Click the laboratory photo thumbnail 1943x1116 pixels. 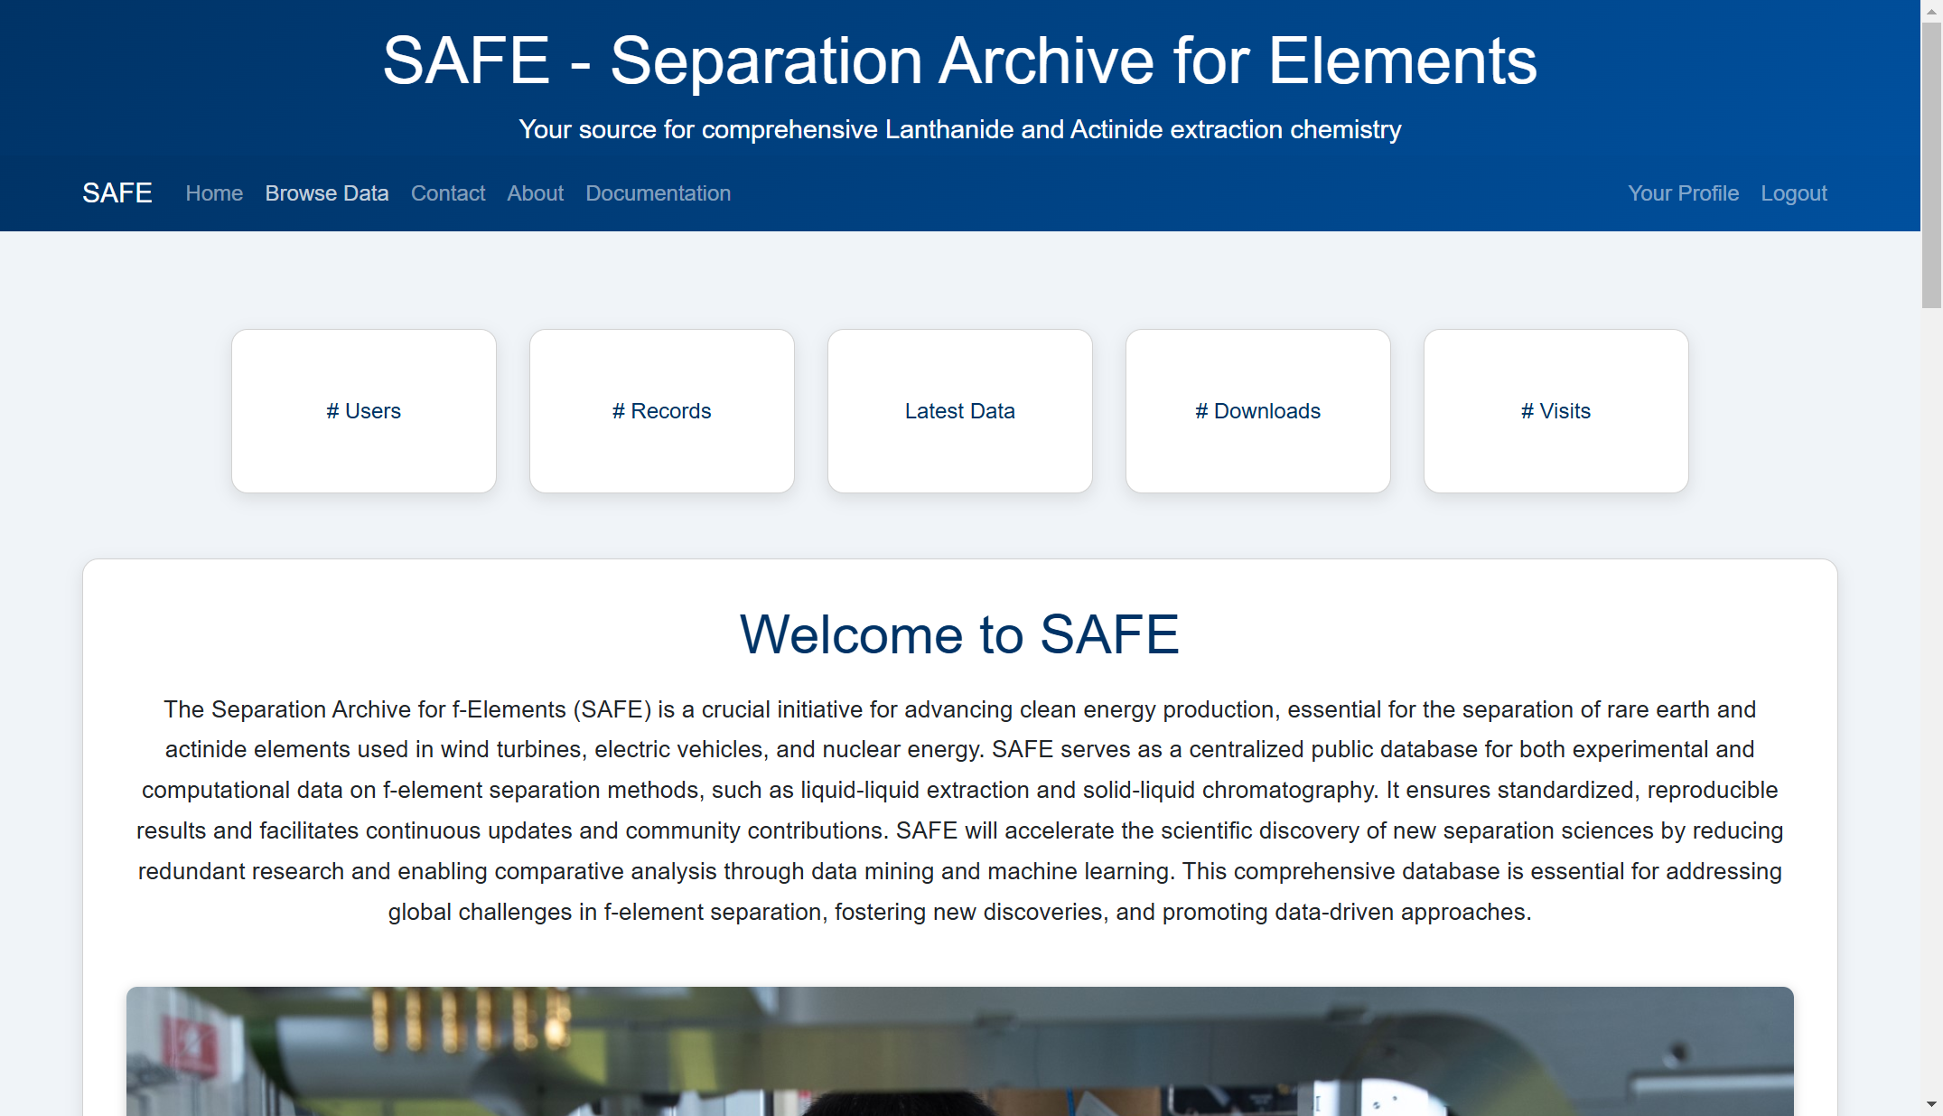(959, 1051)
